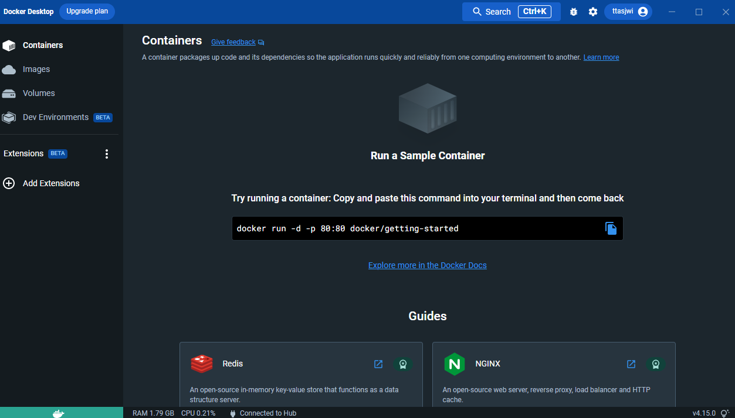Select the Redis guide title
This screenshot has height=418, width=735.
(x=233, y=364)
